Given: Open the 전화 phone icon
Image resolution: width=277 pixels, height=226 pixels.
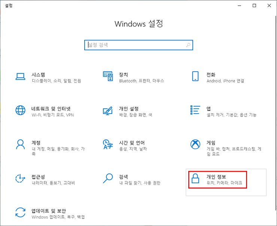Looking at the screenshot, I should click(x=195, y=76).
